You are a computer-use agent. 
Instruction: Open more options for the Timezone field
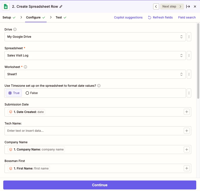point(189,93)
